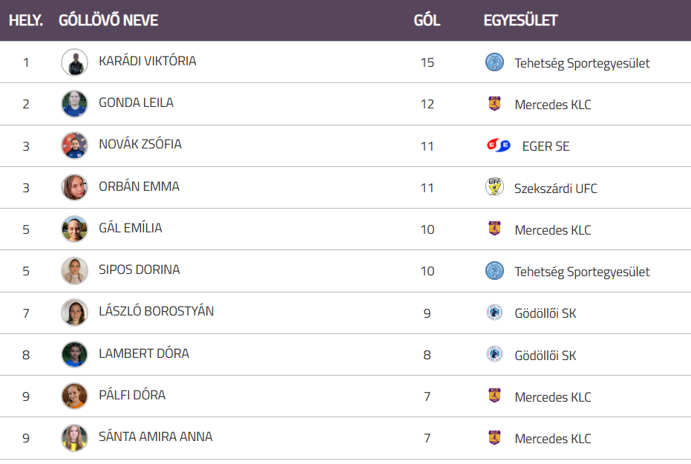Open Gál Emília's player page
This screenshot has height=464, width=691.
[x=130, y=228]
